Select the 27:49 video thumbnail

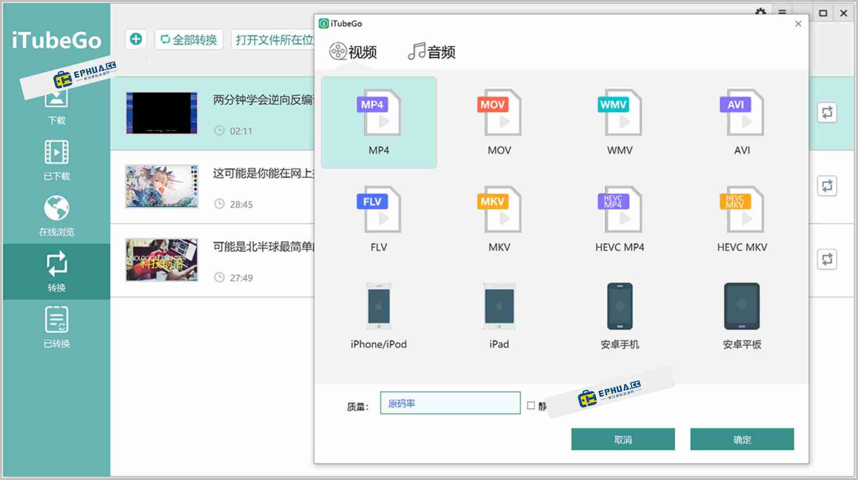point(162,260)
